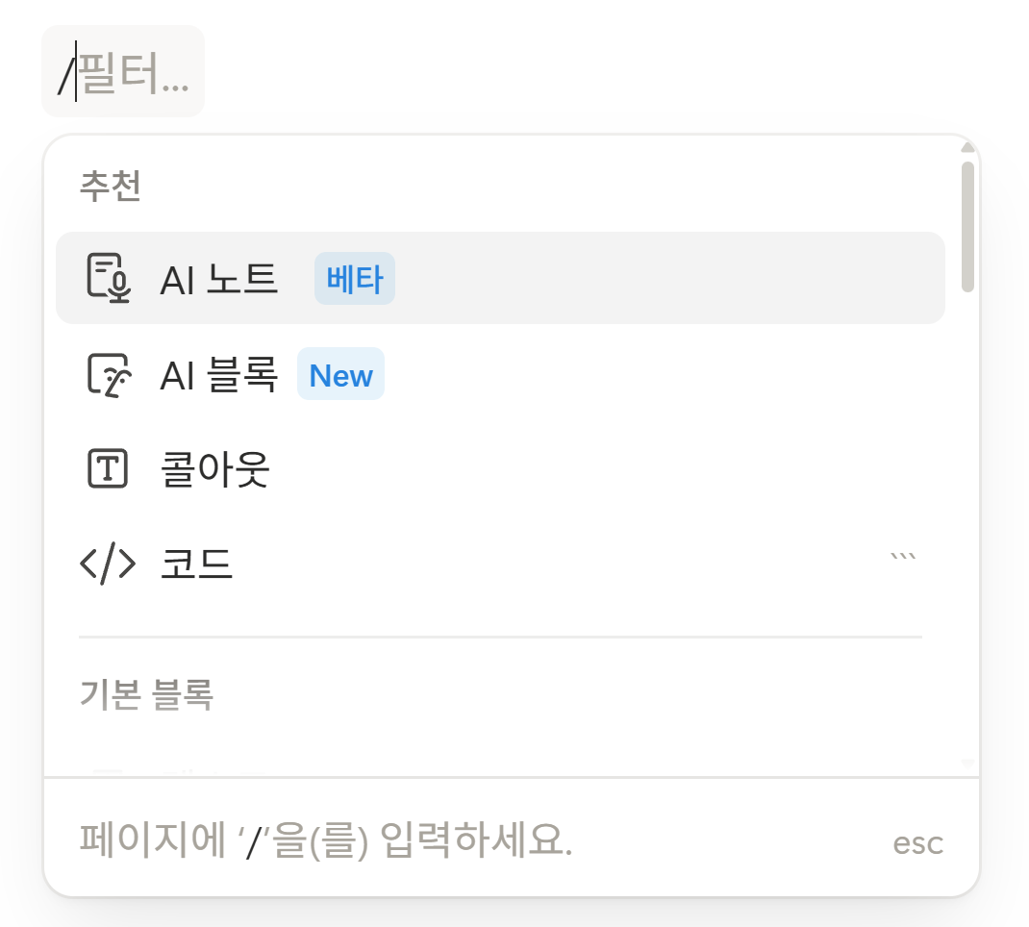Select the "AI 노트" menu label
The width and height of the screenshot is (1029, 927).
(219, 279)
